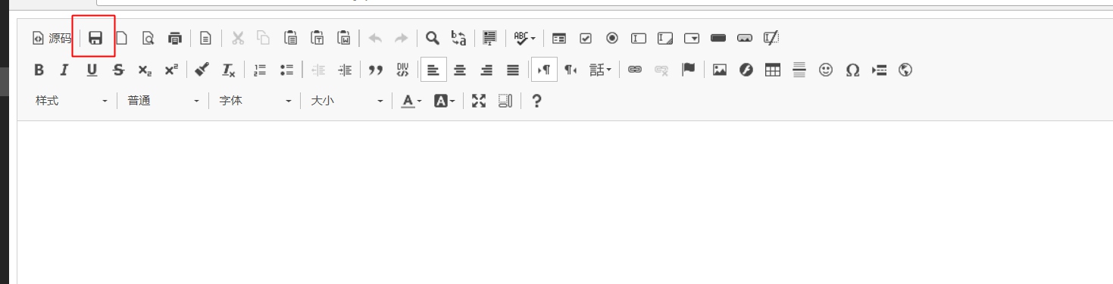This screenshot has width=1113, height=284.
Task: Increase the paragraph indent
Action: [x=345, y=70]
